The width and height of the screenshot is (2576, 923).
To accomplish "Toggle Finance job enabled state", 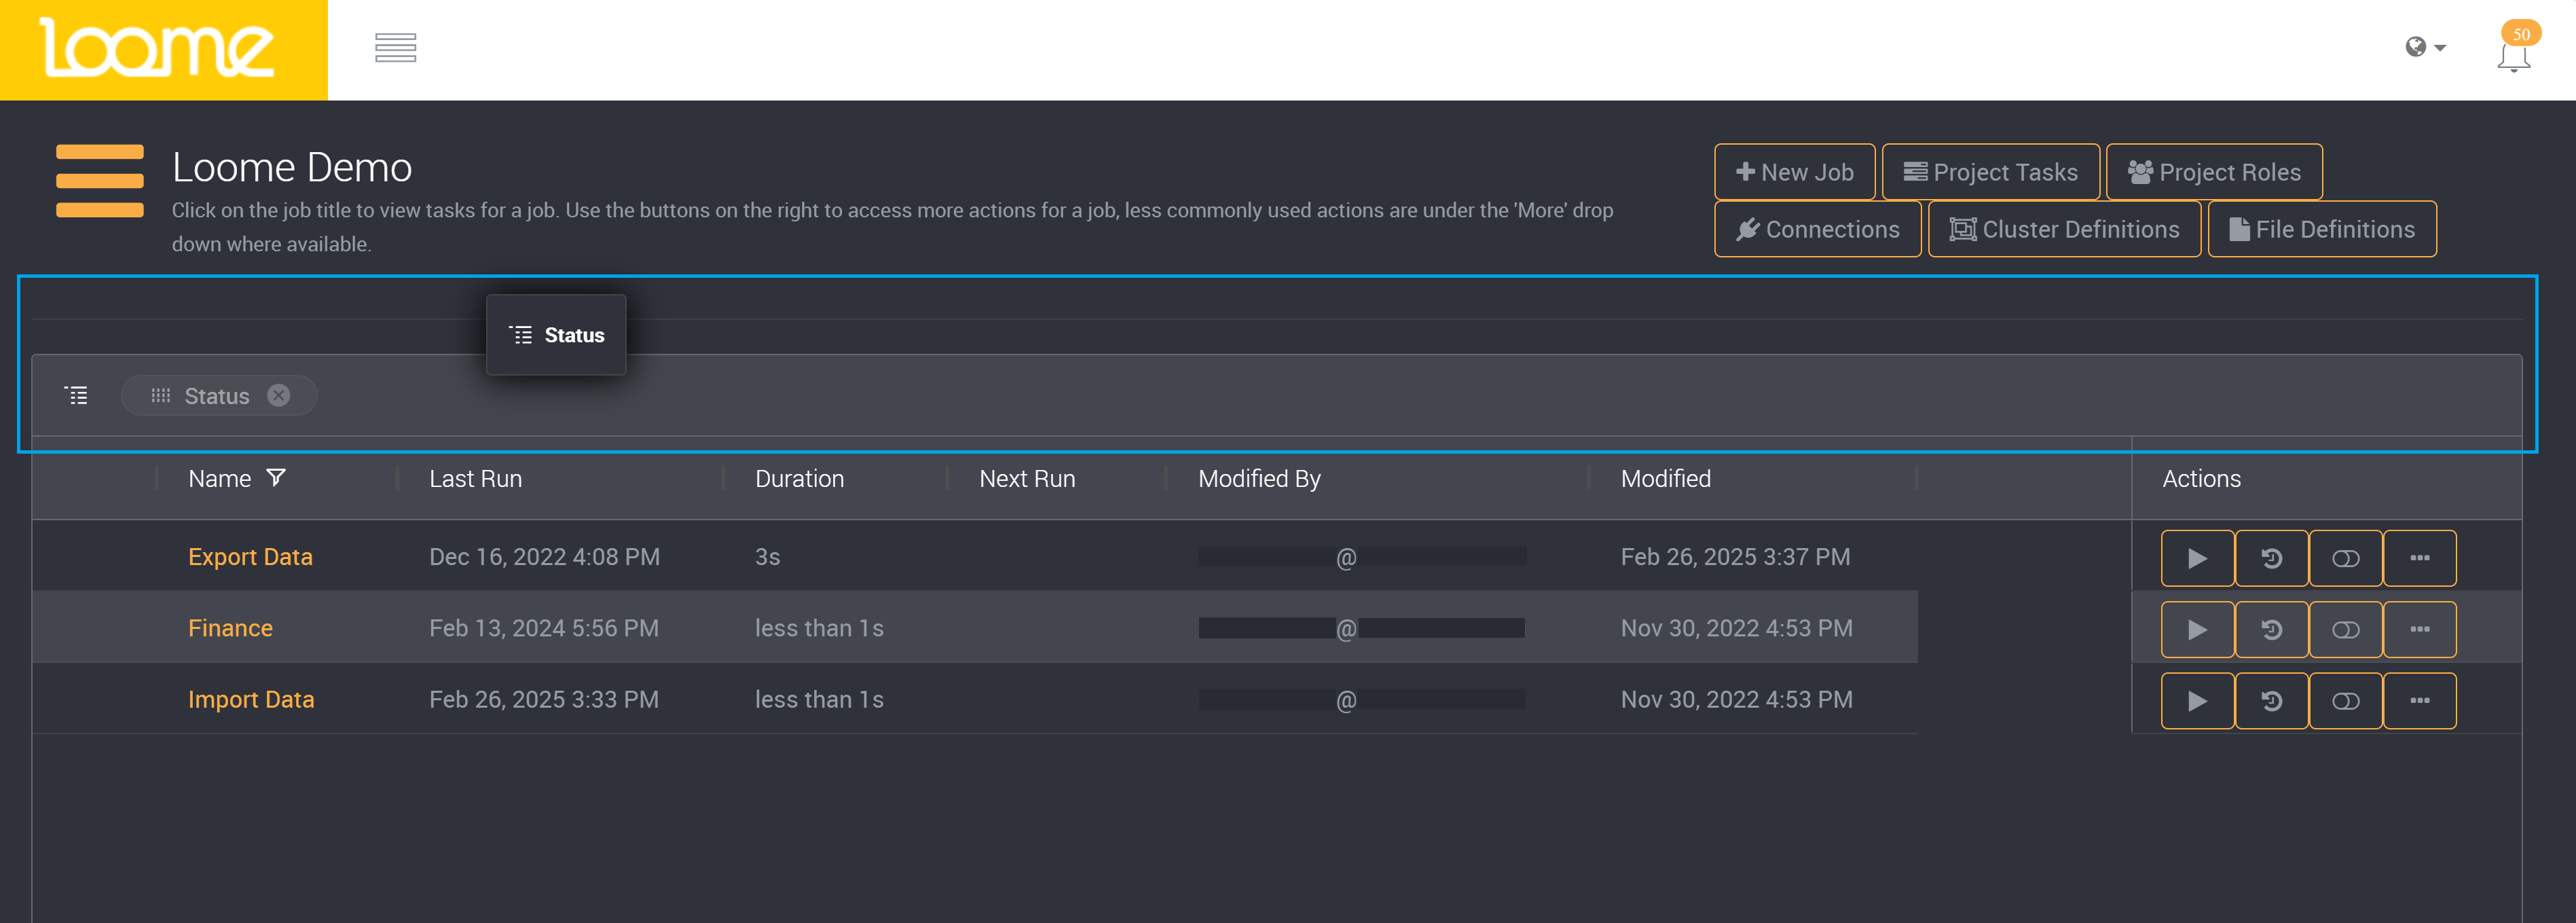I will tap(2345, 629).
